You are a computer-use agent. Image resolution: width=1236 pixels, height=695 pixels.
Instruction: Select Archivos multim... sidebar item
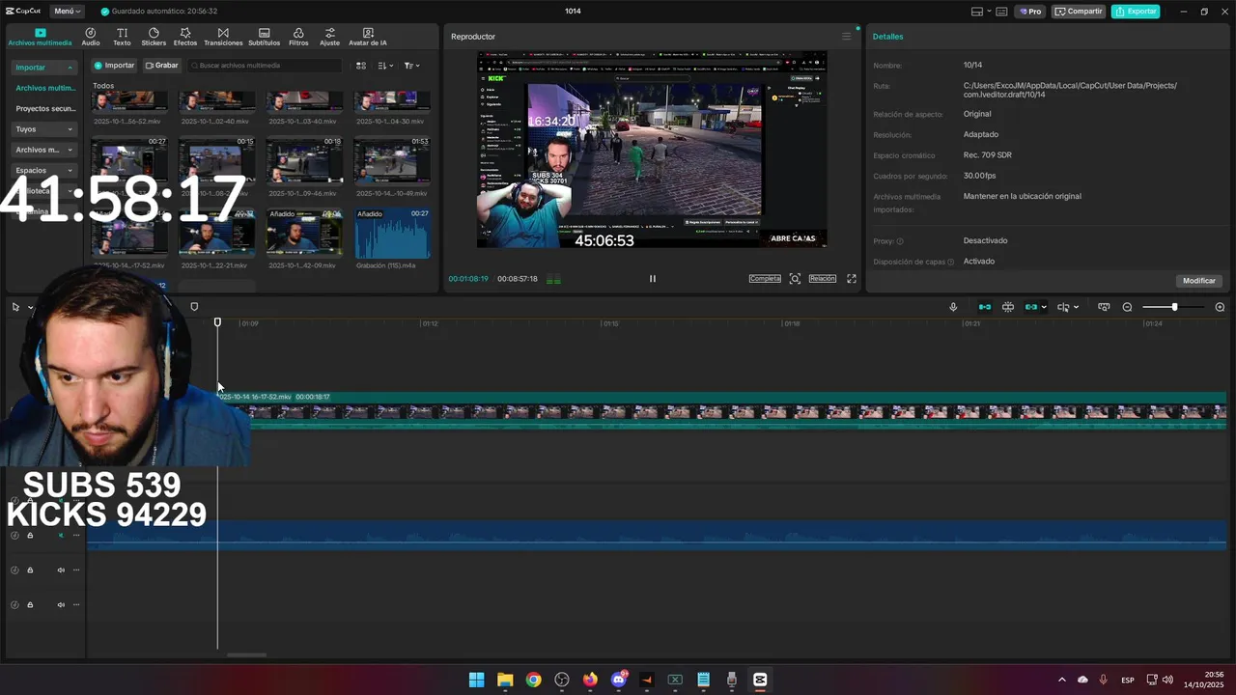[x=44, y=88]
